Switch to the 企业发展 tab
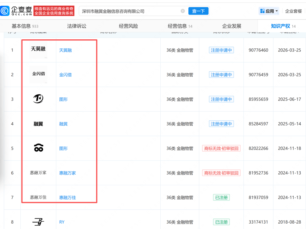 [232, 26]
